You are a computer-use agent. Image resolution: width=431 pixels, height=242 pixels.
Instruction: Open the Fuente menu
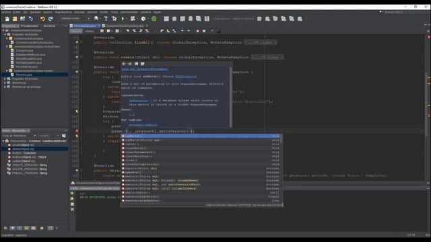pos(48,12)
